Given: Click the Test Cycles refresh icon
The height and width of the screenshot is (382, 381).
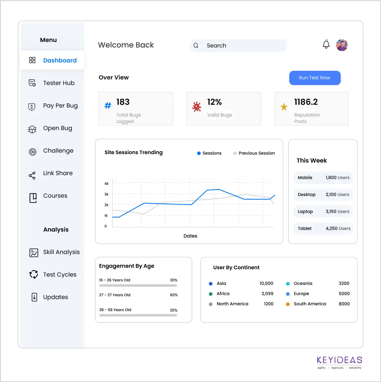Looking at the screenshot, I should tap(33, 274).
